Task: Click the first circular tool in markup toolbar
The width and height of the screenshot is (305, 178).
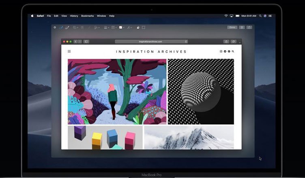Action: click(x=55, y=28)
